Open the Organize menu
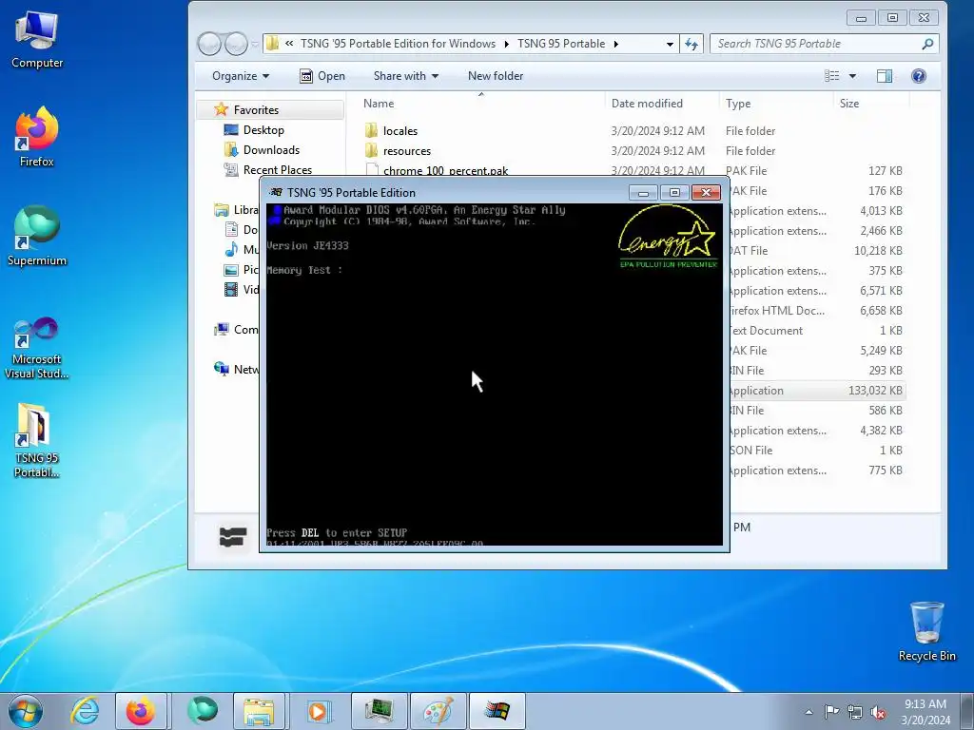974x730 pixels. pyautogui.click(x=241, y=76)
